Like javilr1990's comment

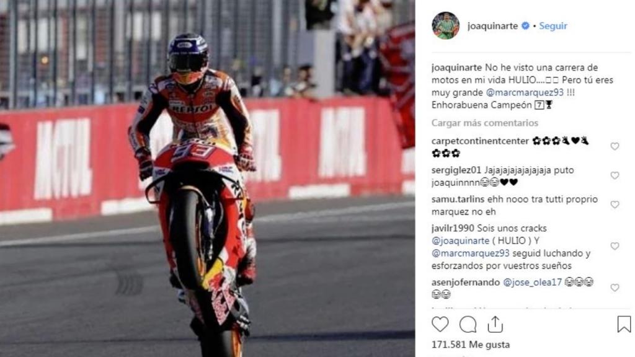click(x=615, y=246)
